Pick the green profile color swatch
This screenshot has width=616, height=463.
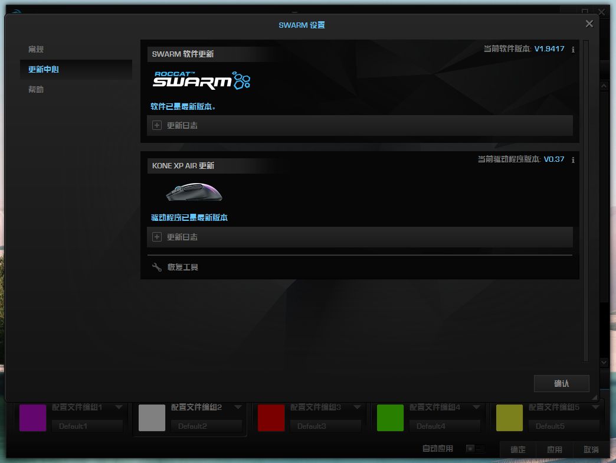390,418
